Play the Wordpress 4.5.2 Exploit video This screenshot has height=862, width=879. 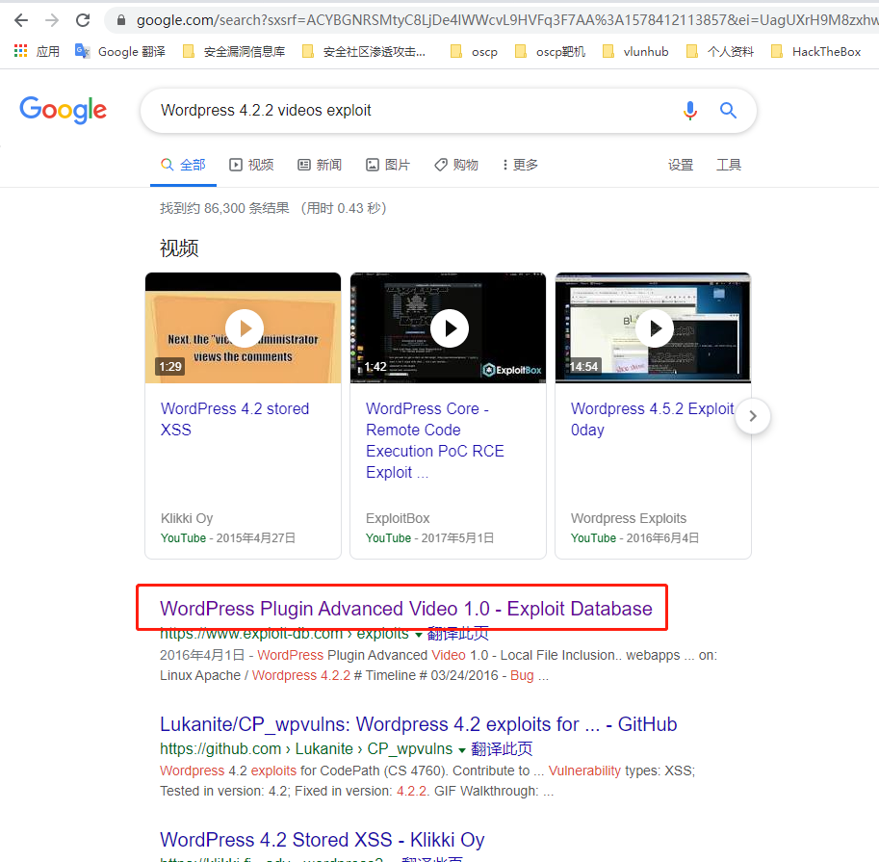pyautogui.click(x=655, y=328)
